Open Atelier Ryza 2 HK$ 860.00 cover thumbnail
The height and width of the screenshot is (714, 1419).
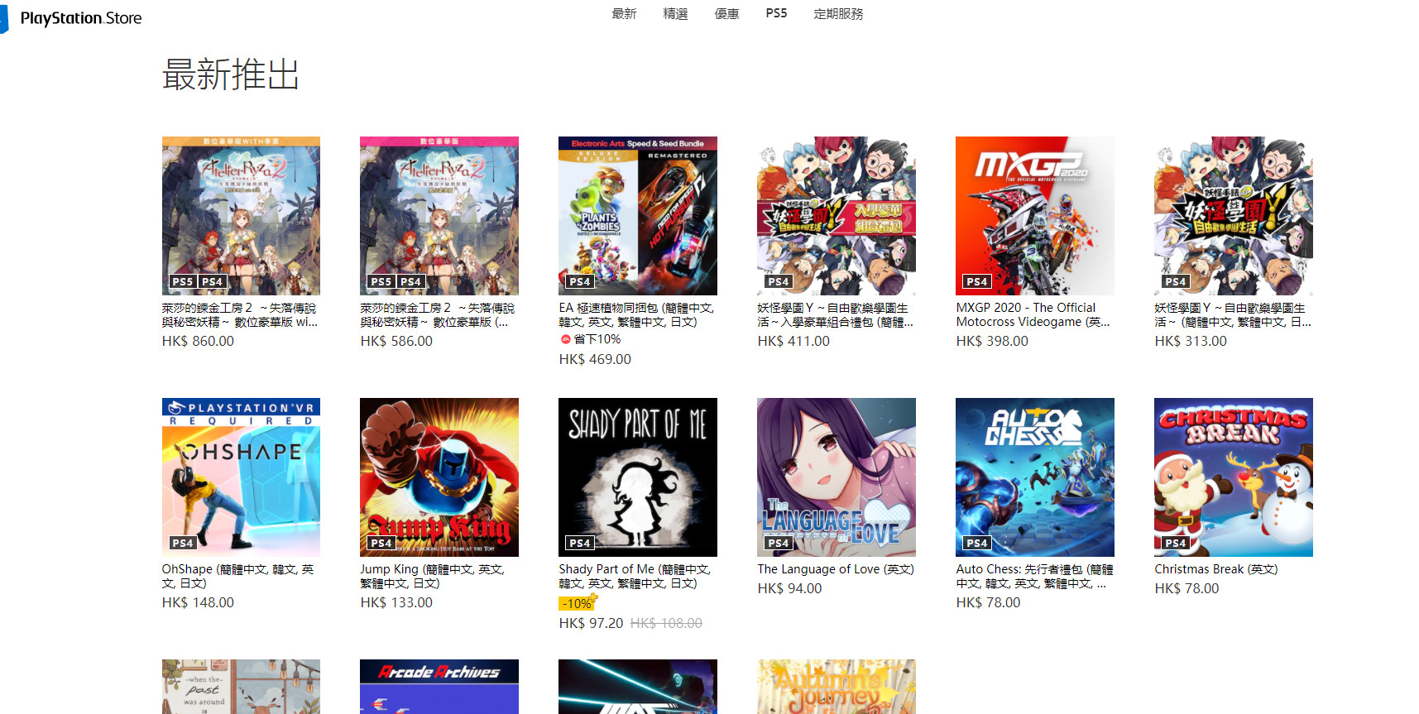click(x=241, y=216)
